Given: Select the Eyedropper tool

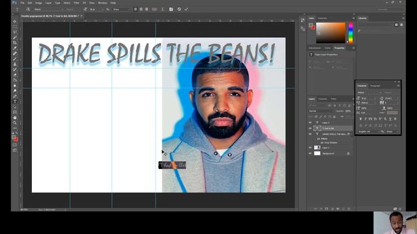Looking at the screenshot, I should (x=14, y=48).
